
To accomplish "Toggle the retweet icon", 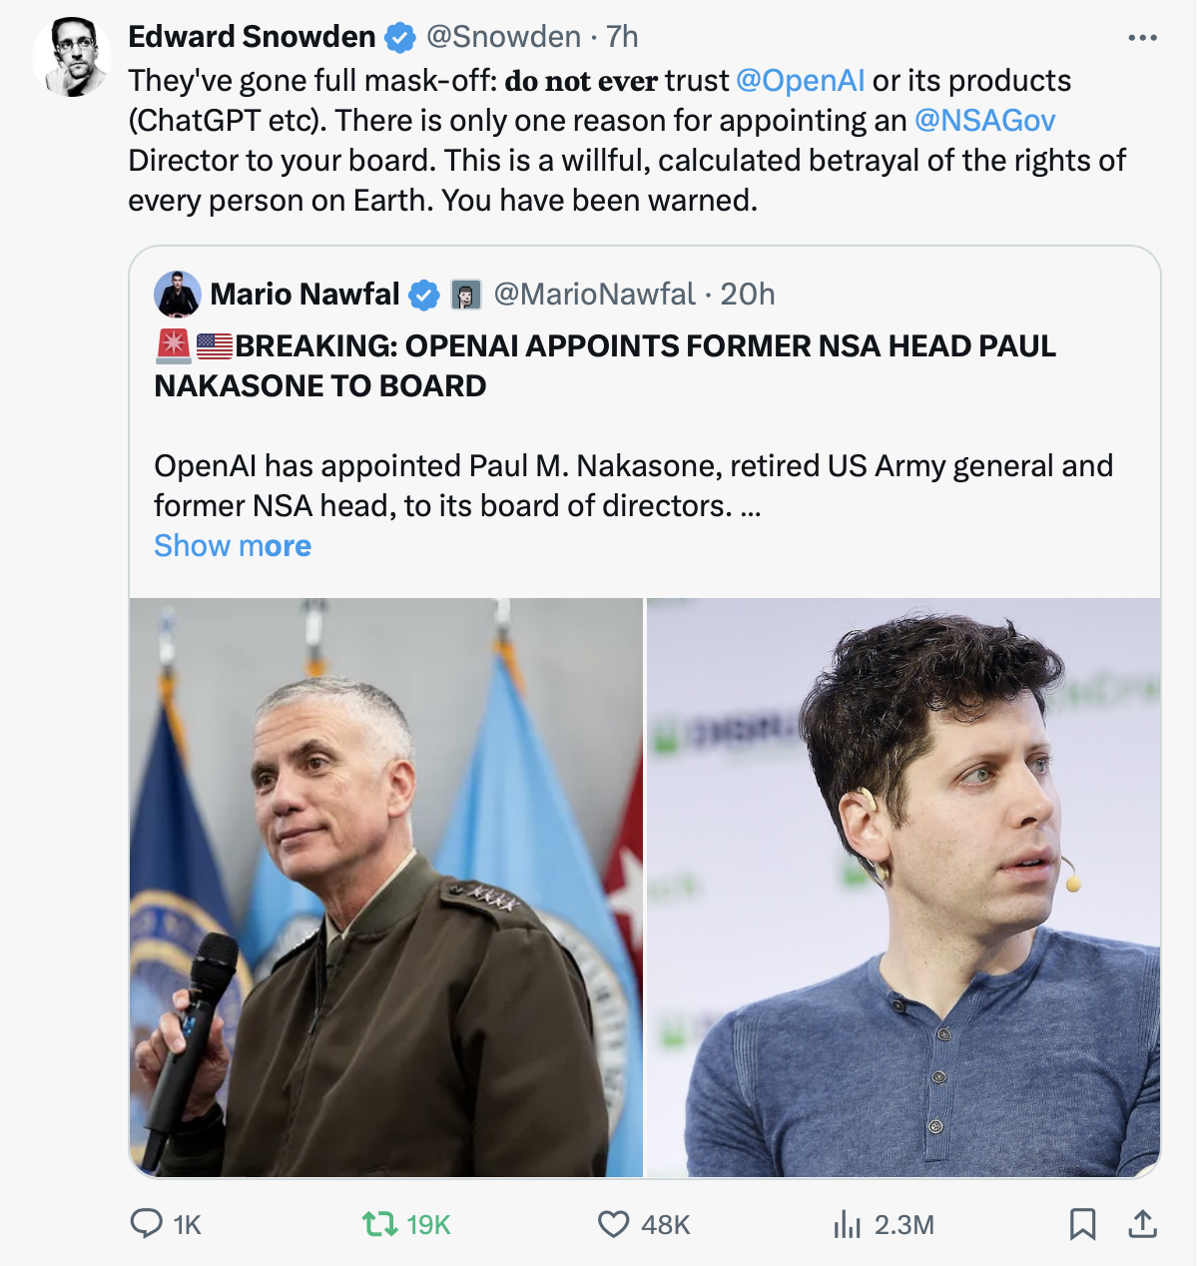I will pos(379,1224).
